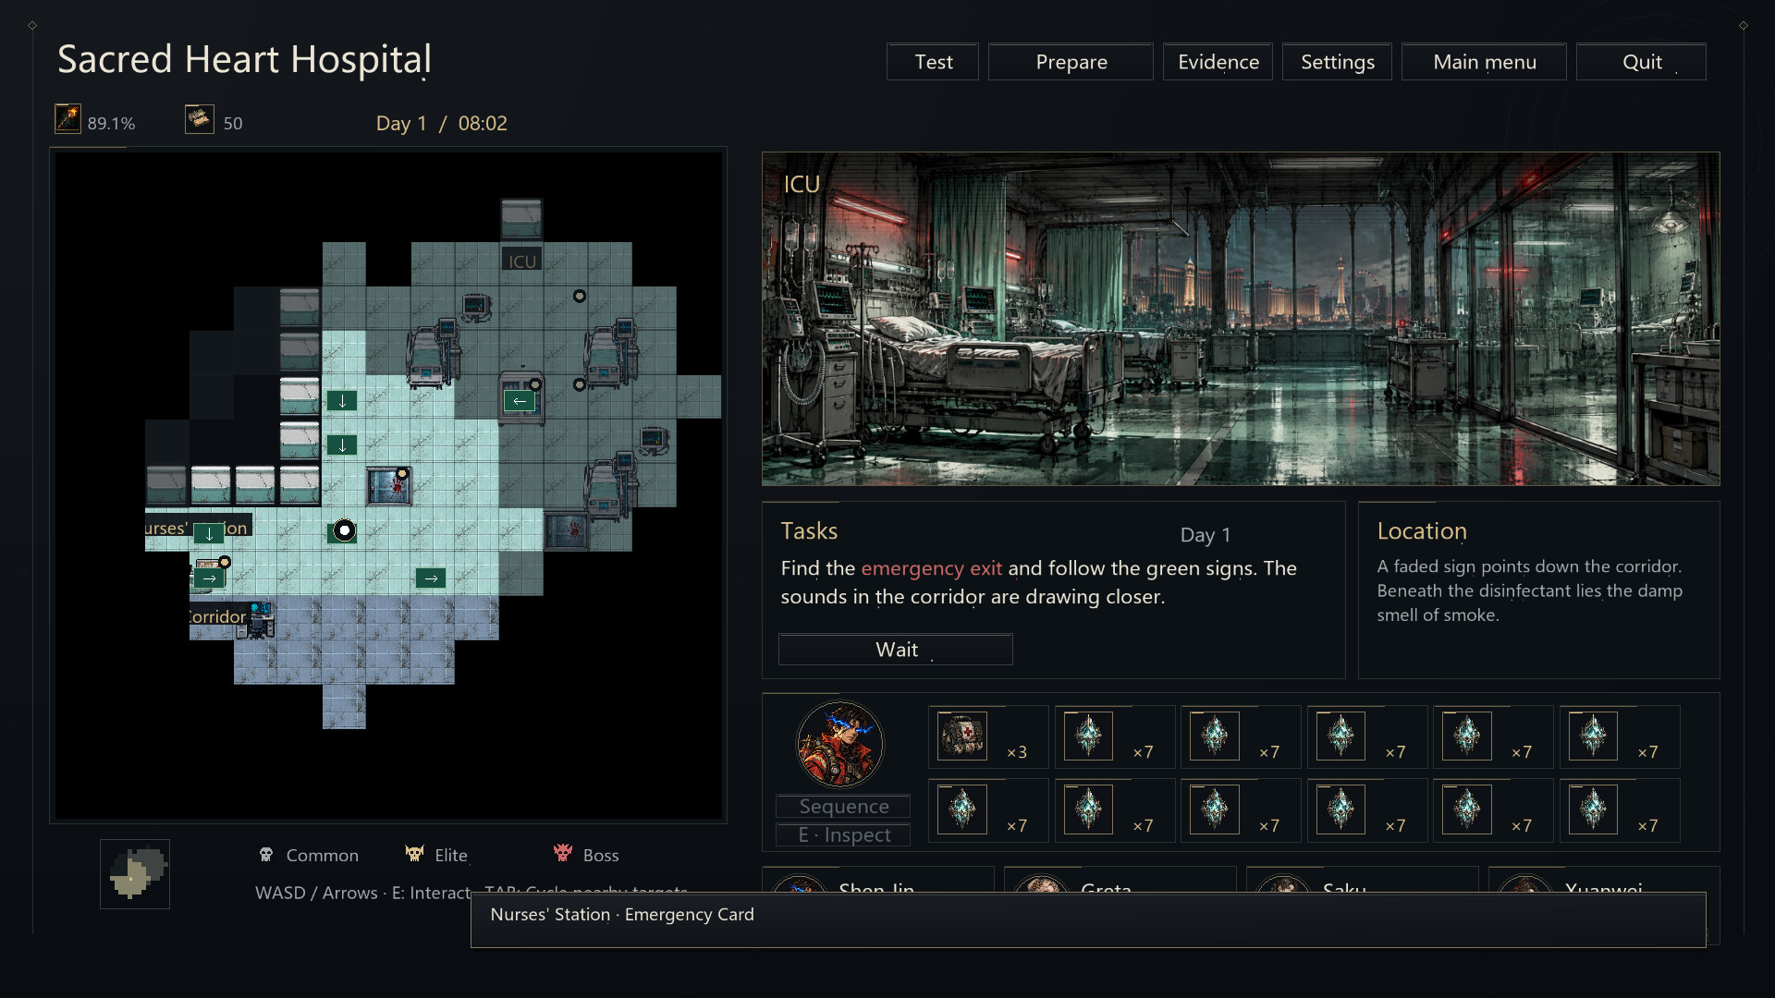Click the Quit button
This screenshot has width=1775, height=998.
[1641, 62]
